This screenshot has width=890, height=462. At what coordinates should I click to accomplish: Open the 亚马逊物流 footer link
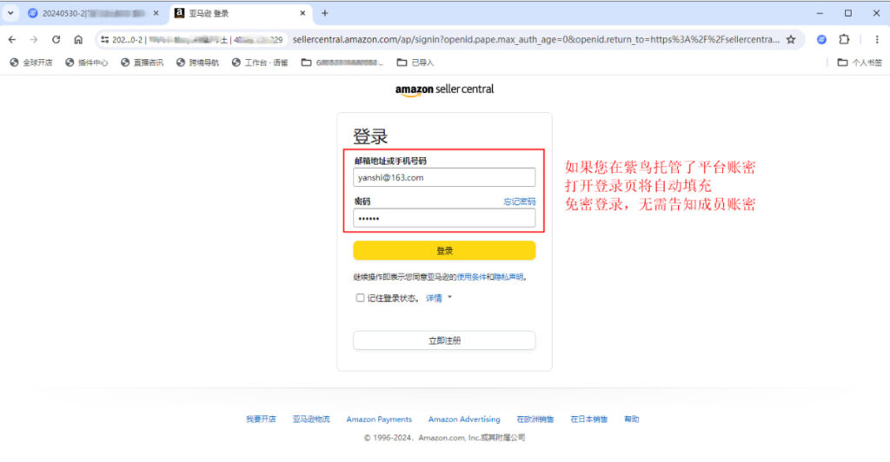[311, 419]
